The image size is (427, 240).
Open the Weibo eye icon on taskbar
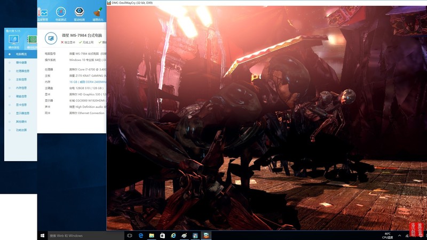coord(184,236)
